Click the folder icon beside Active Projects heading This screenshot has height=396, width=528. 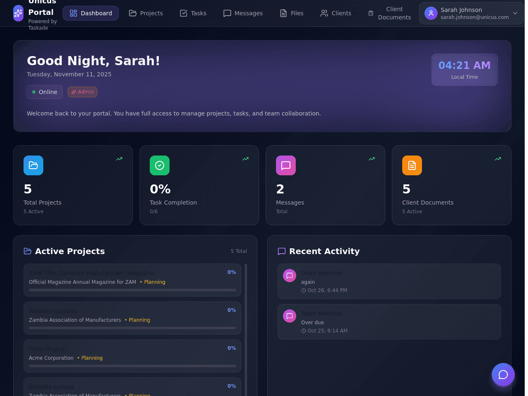click(x=28, y=251)
